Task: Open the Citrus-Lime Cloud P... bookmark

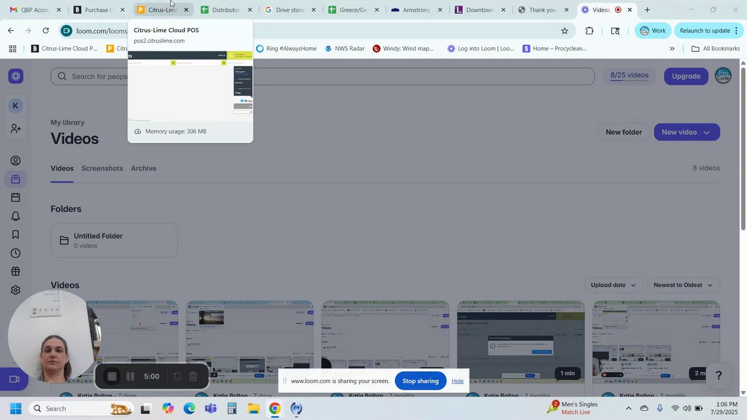Action: (x=64, y=49)
